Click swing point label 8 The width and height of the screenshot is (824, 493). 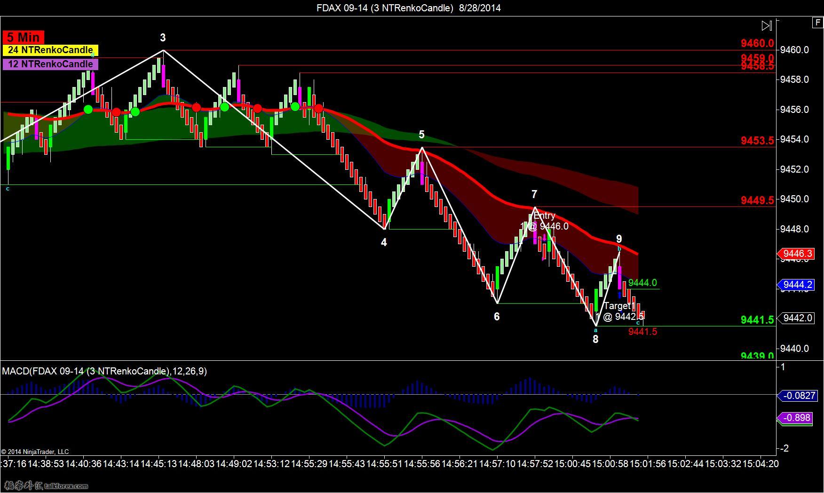click(595, 339)
